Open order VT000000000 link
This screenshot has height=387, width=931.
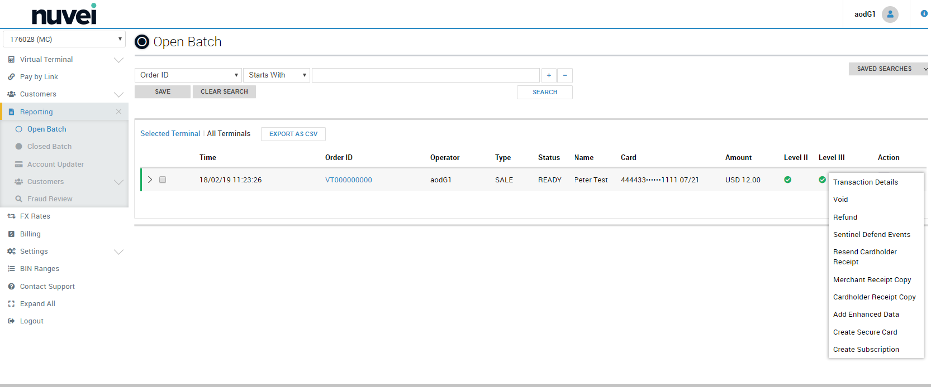pos(348,180)
